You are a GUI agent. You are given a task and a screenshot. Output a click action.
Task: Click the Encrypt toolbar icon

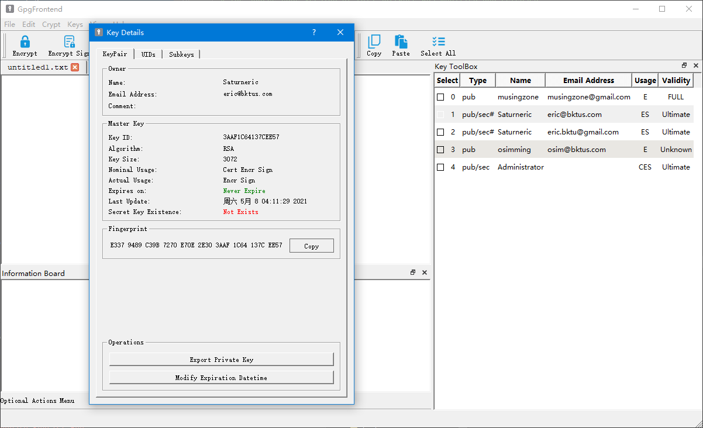tap(25, 46)
